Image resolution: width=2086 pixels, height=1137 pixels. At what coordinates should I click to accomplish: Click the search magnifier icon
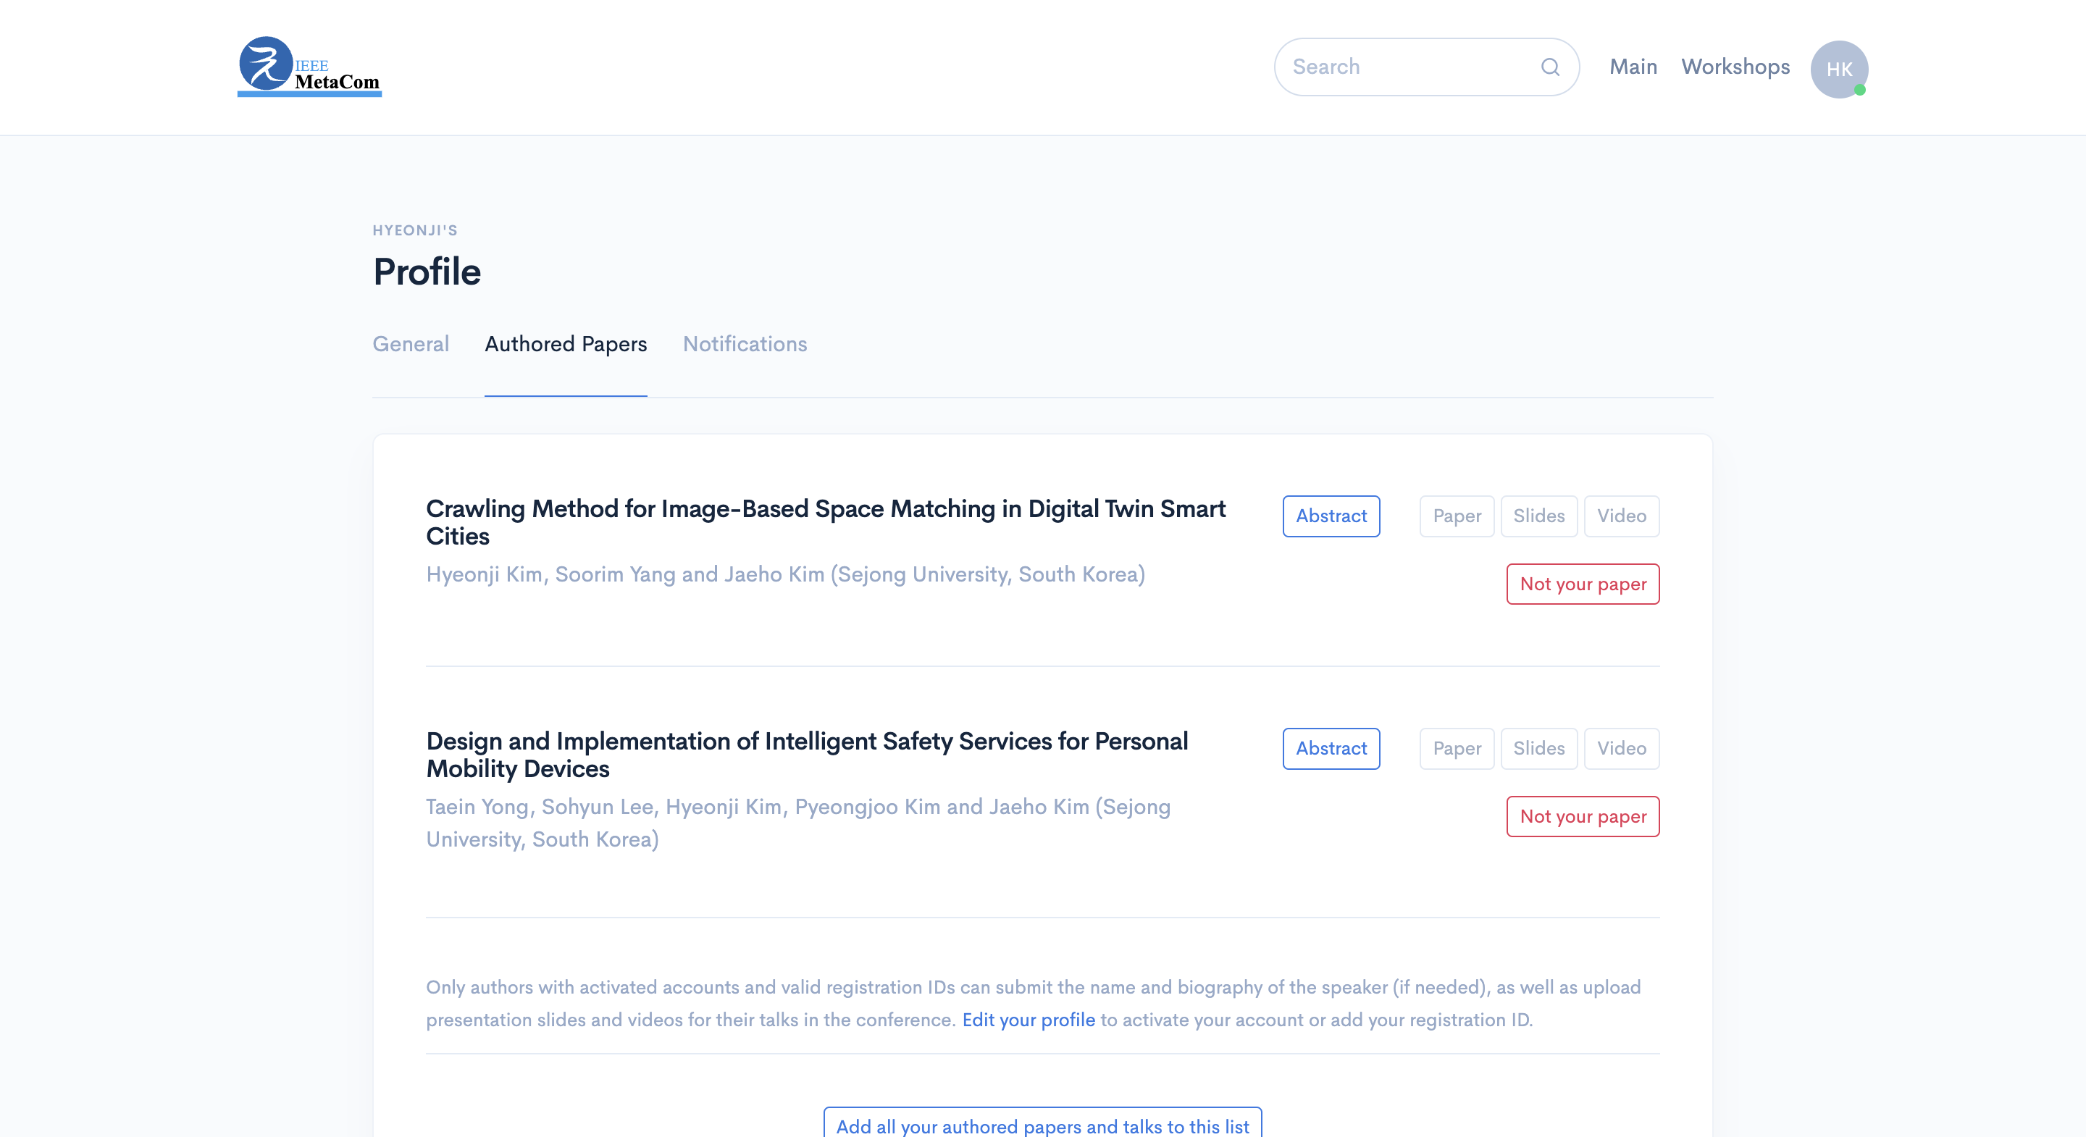tap(1550, 67)
